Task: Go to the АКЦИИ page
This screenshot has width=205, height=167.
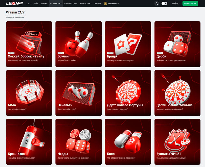Action: click(x=98, y=3)
